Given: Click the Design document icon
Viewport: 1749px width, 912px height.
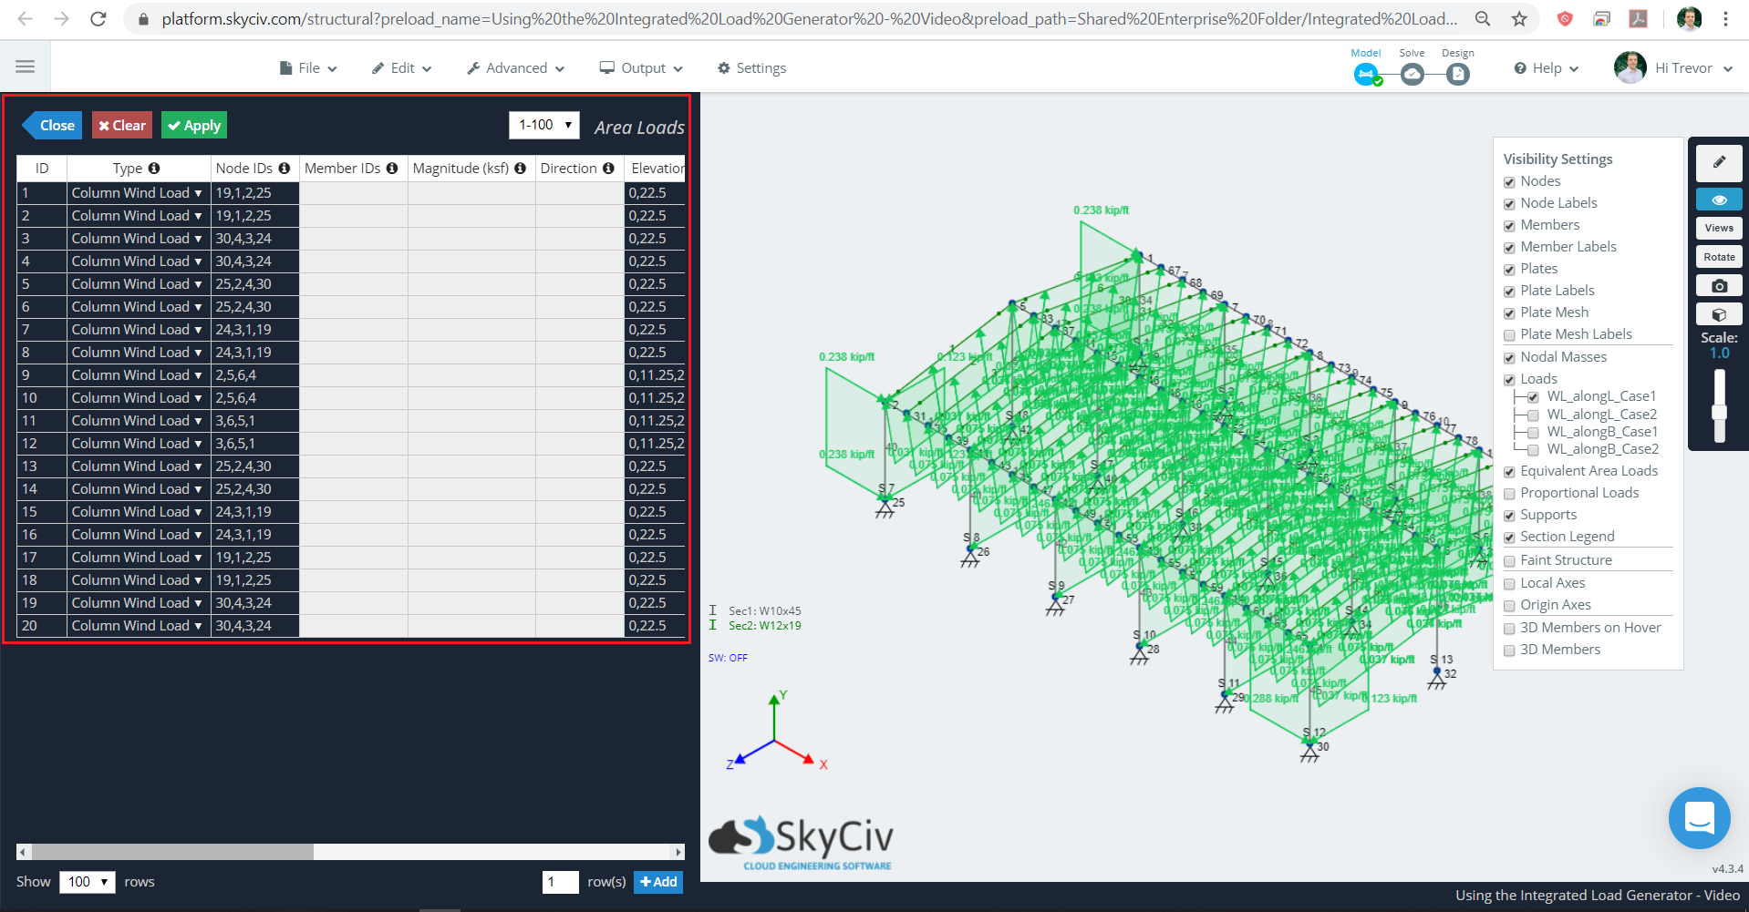Looking at the screenshot, I should tap(1456, 74).
